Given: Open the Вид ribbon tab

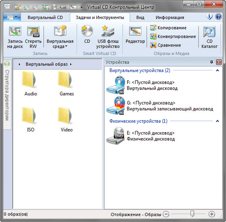Looking at the screenshot, I should pos(140,17).
